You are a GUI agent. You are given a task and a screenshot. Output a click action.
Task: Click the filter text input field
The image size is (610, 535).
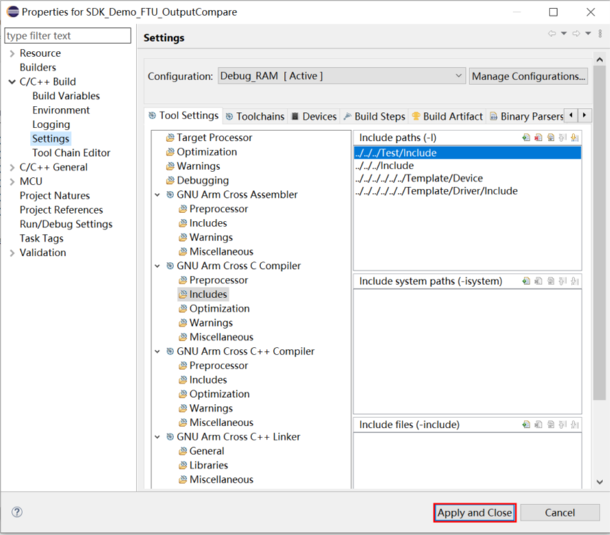tap(68, 36)
